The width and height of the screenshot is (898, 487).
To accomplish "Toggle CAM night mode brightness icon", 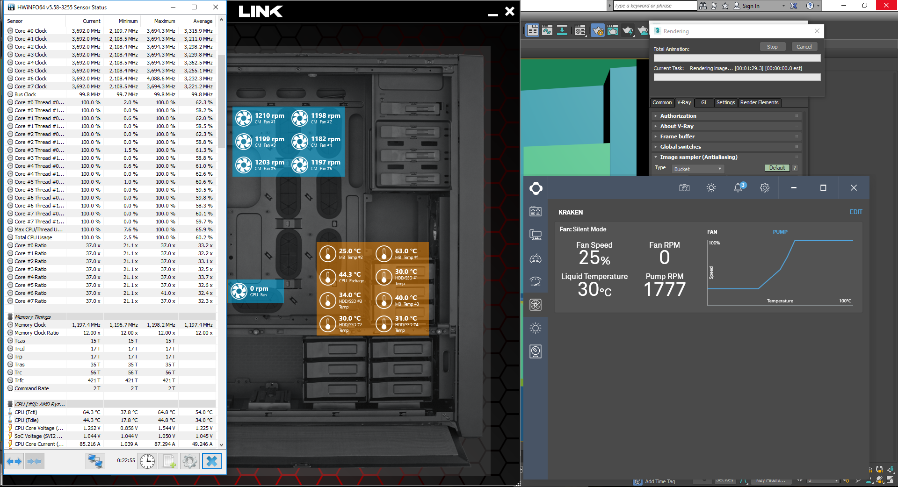I will pos(711,188).
